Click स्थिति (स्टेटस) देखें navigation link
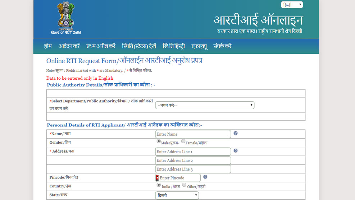Viewport: 355px width, 200px height. (x=139, y=46)
